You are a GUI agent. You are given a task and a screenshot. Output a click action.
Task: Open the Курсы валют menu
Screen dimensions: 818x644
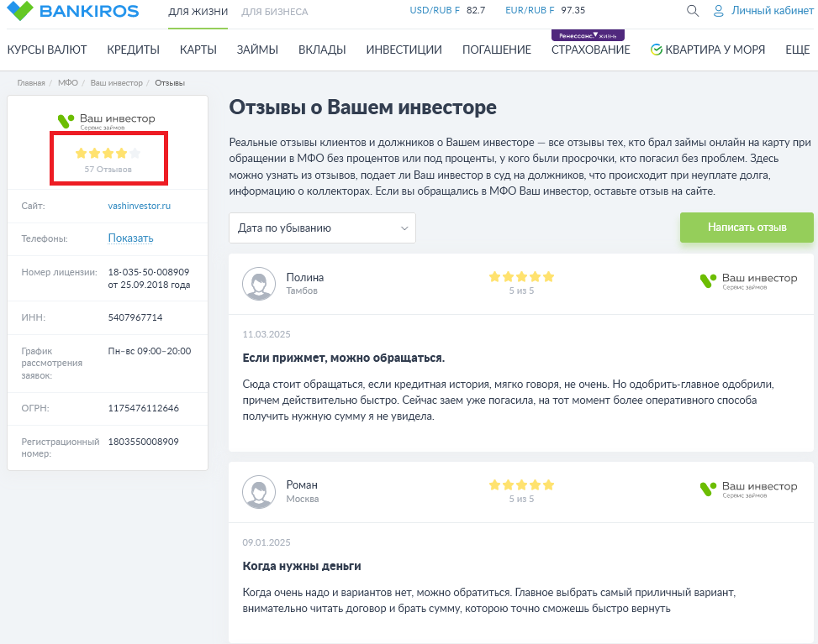point(47,50)
